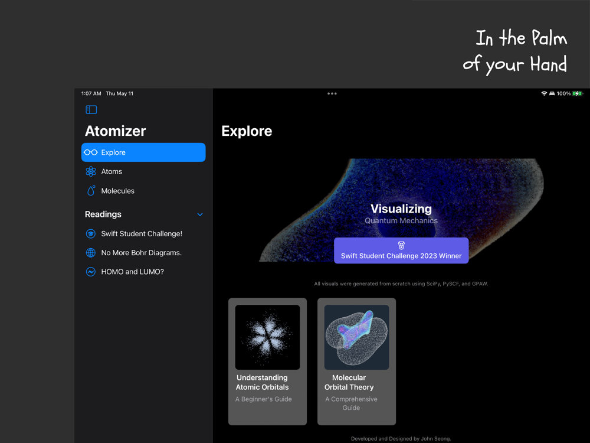Click Developed and Designed by John Seong text
This screenshot has height=443, width=590.
[x=401, y=438]
